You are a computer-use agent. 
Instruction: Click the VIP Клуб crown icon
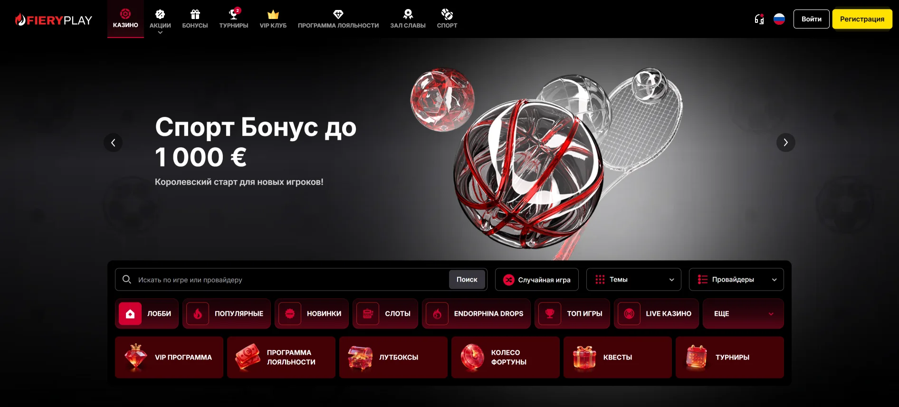pyautogui.click(x=273, y=15)
